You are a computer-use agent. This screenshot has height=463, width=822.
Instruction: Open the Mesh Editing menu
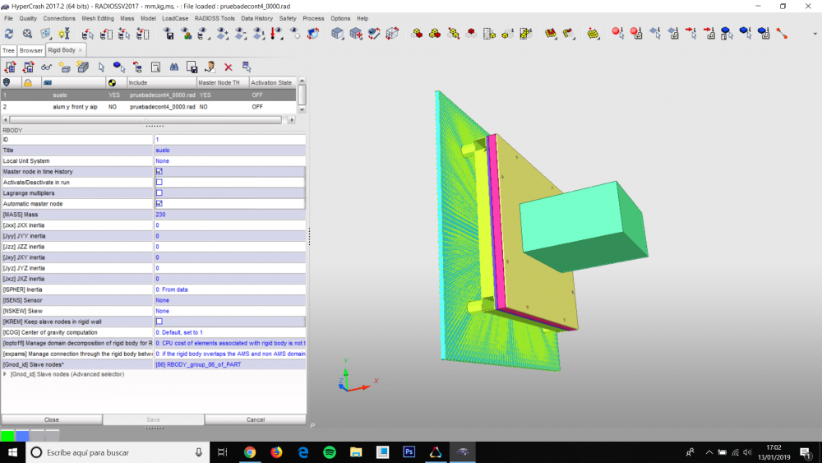pos(98,18)
